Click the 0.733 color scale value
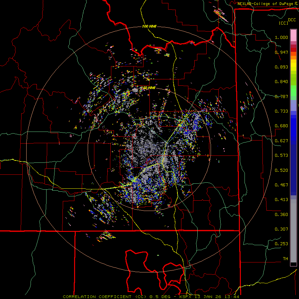Viewport: 299px width, 299px height. pos(281,111)
